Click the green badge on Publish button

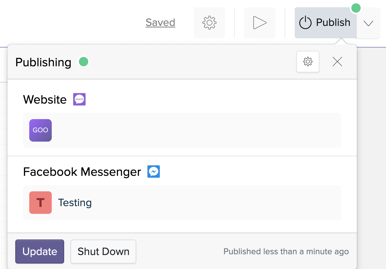[x=356, y=8]
